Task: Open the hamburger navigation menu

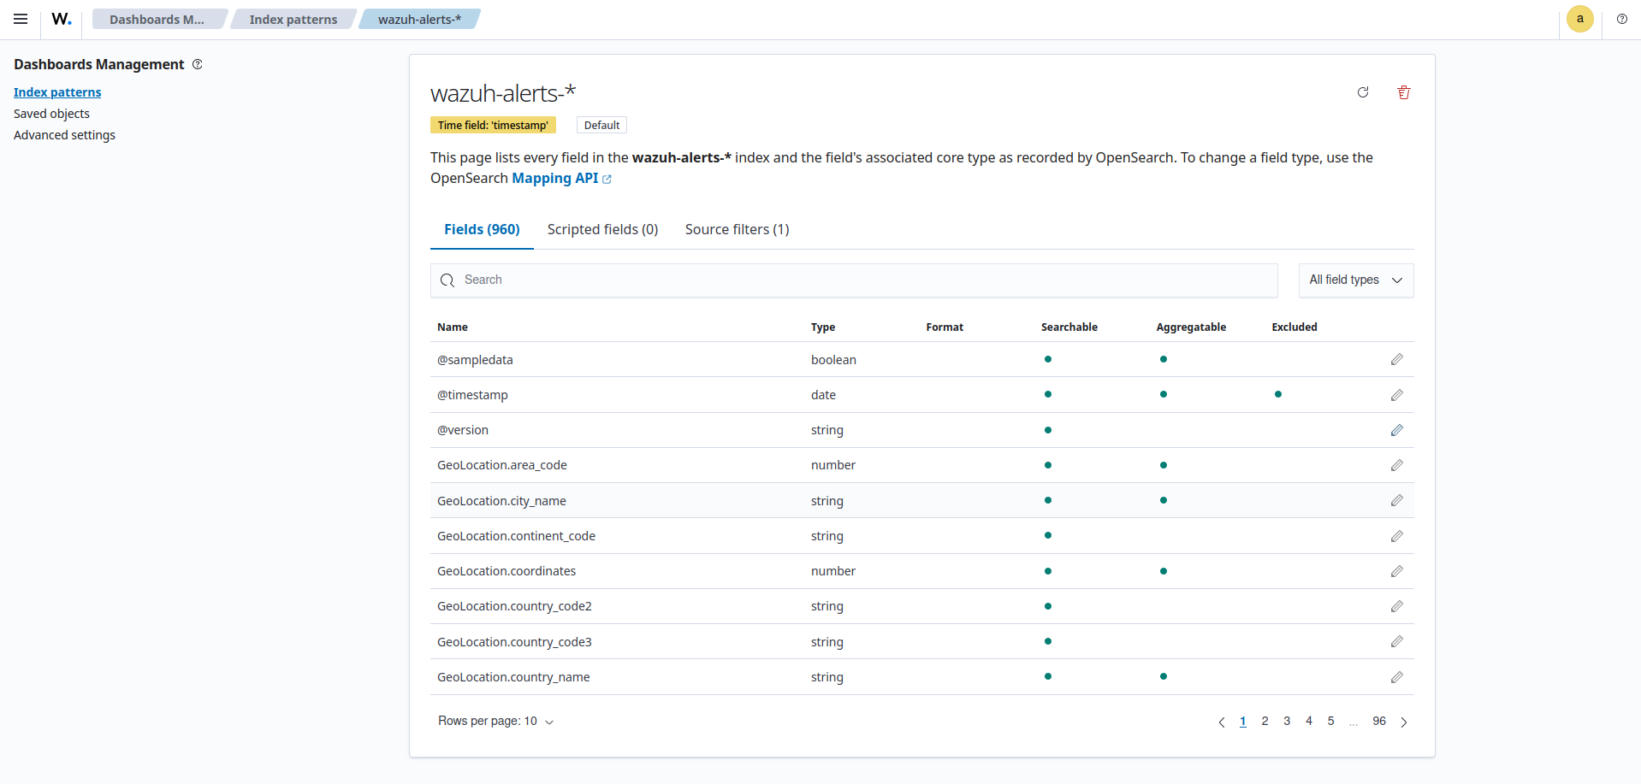Action: 21,19
